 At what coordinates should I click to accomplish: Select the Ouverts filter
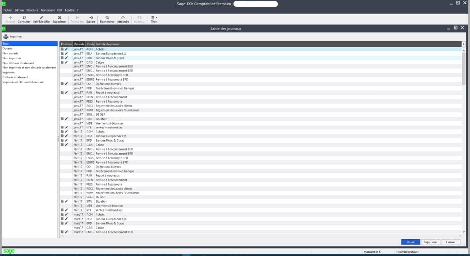(x=8, y=49)
